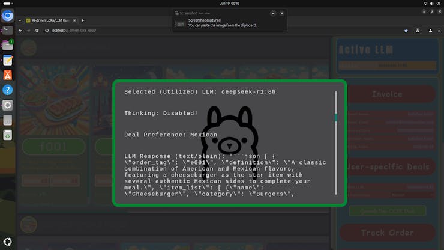Click the Track Order button

(387, 233)
